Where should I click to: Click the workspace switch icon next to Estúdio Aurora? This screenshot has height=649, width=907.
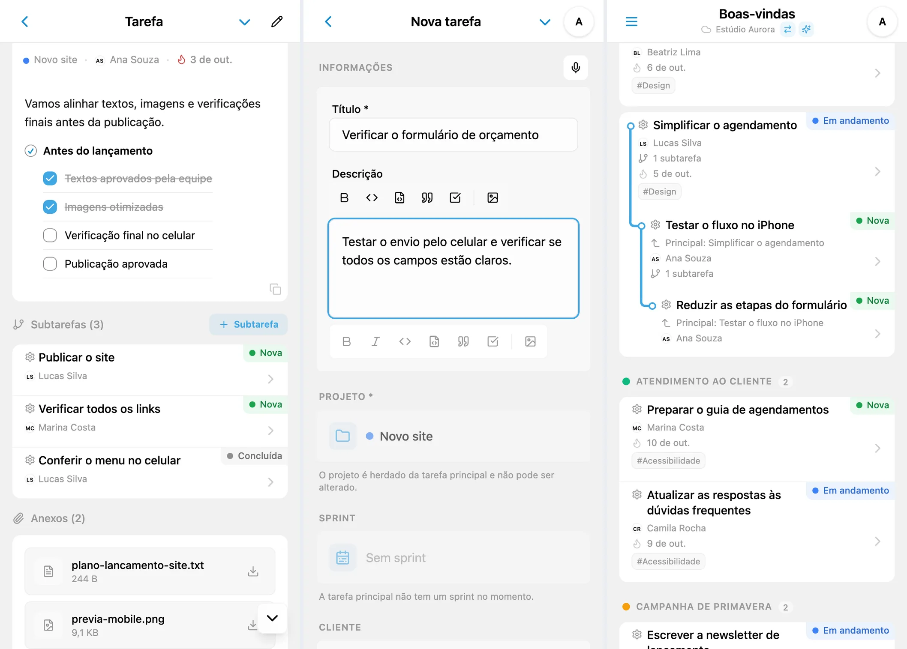pyautogui.click(x=787, y=29)
